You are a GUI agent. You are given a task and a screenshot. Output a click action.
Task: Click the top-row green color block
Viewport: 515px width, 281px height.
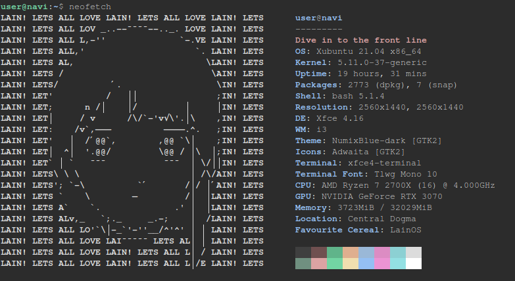[x=335, y=253]
